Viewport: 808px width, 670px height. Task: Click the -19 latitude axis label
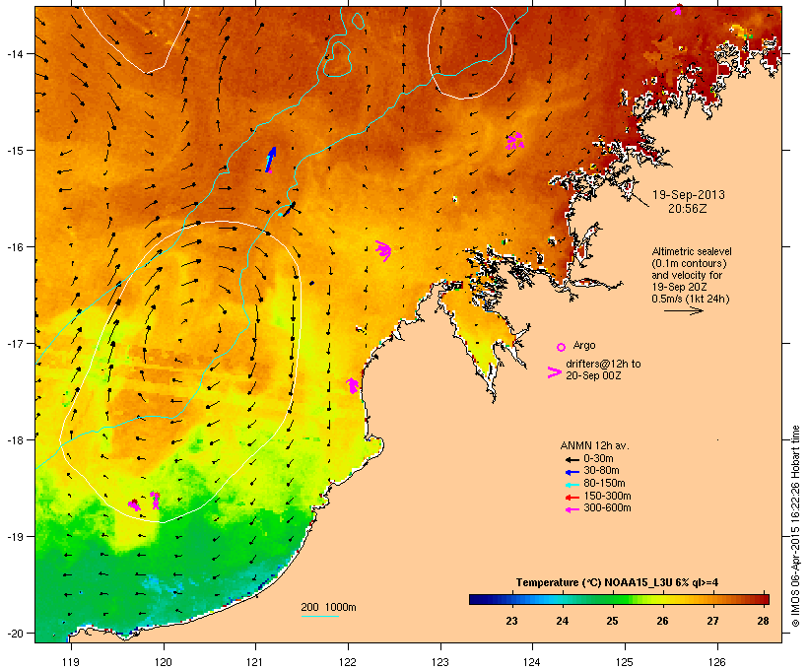click(x=14, y=537)
